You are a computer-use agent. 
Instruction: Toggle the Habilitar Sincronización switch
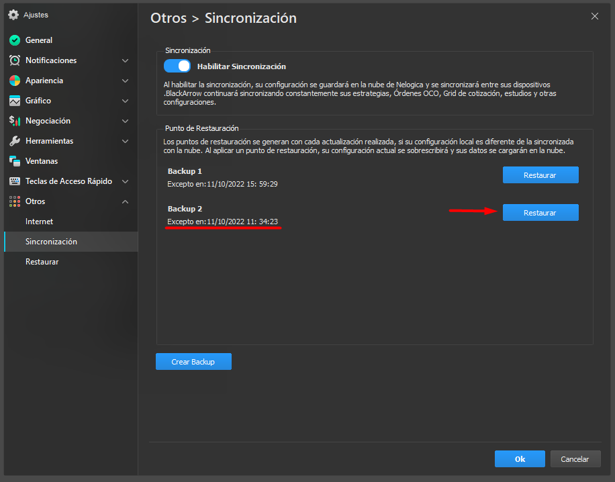(x=177, y=66)
